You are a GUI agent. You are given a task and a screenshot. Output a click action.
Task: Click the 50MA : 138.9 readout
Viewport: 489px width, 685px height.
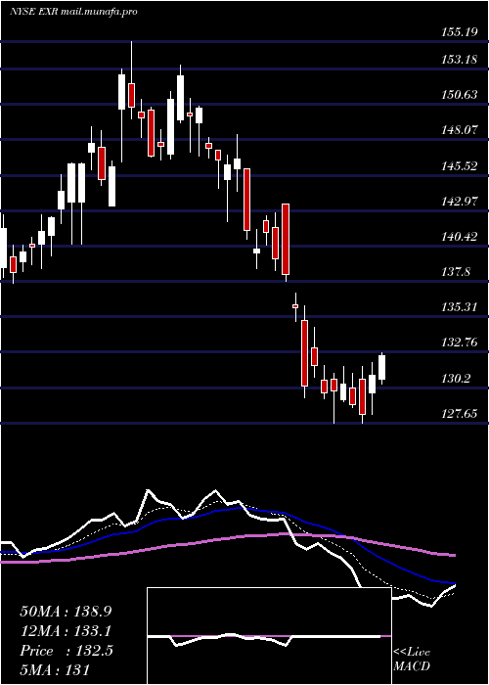coord(66,612)
